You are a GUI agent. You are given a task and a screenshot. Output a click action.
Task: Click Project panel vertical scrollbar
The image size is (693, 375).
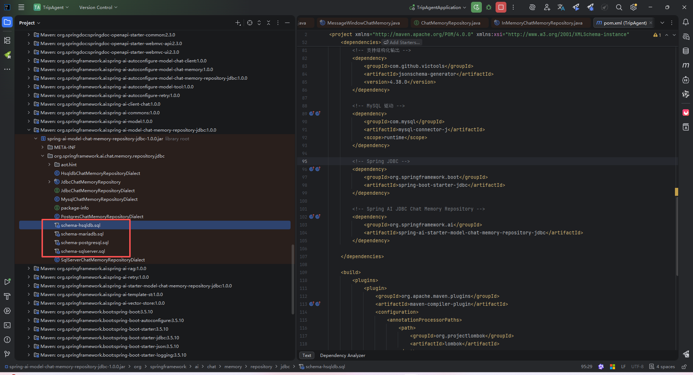293,279
